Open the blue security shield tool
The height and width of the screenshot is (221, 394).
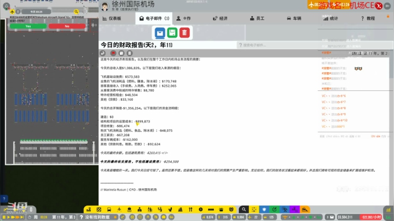tap(264, 210)
